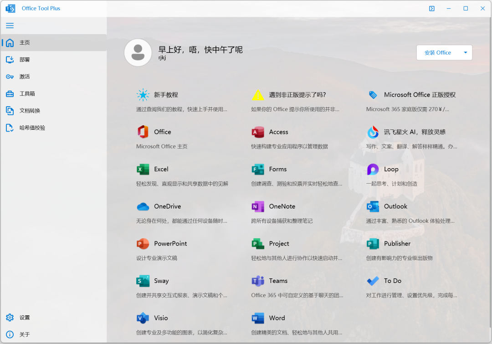Click the text 一起思考、计划和创造
492x344 pixels.
[x=392, y=184]
